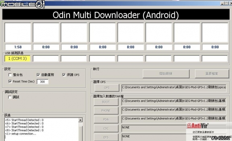Viewport: 232px width, 141px height.
Task: Click the OPS file select button
Action: click(107, 88)
